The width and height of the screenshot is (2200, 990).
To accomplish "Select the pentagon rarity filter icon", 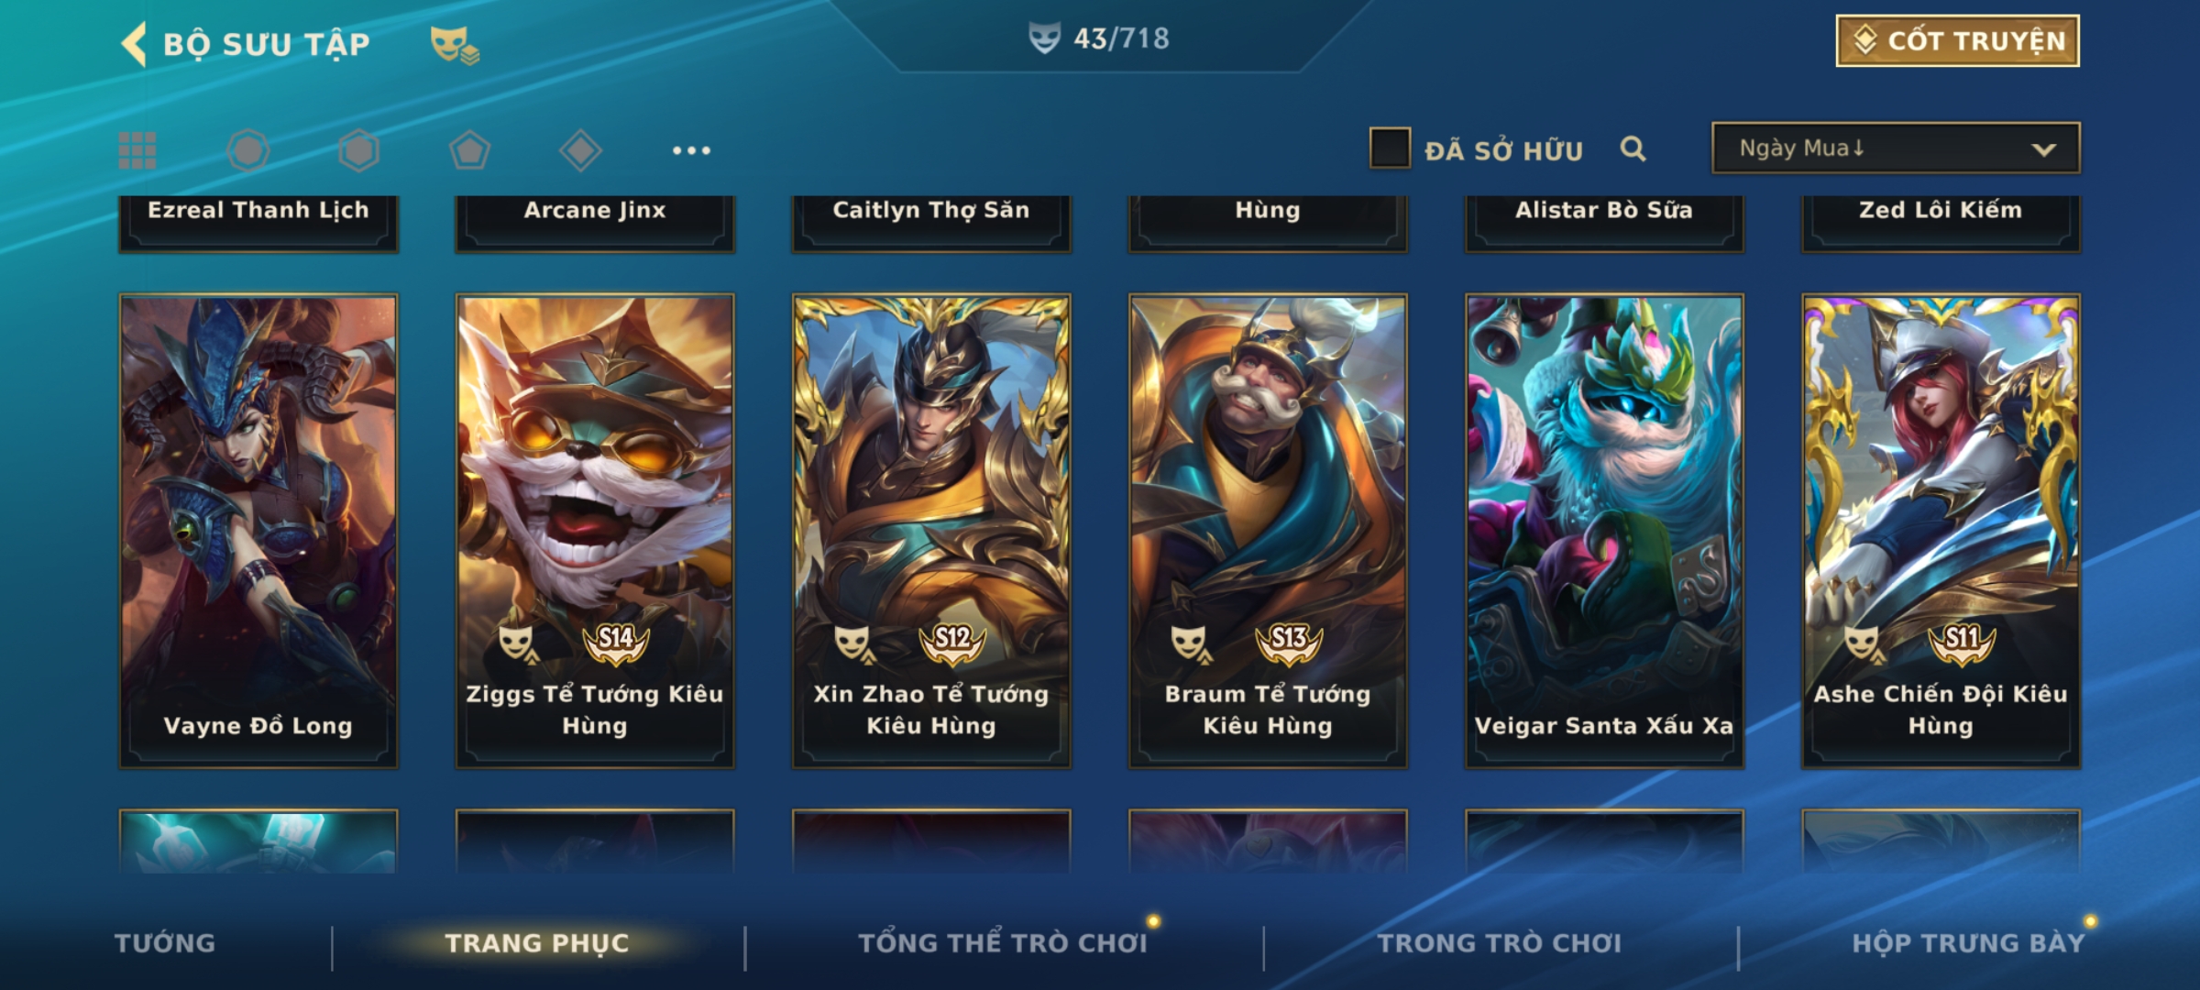I will coord(469,150).
